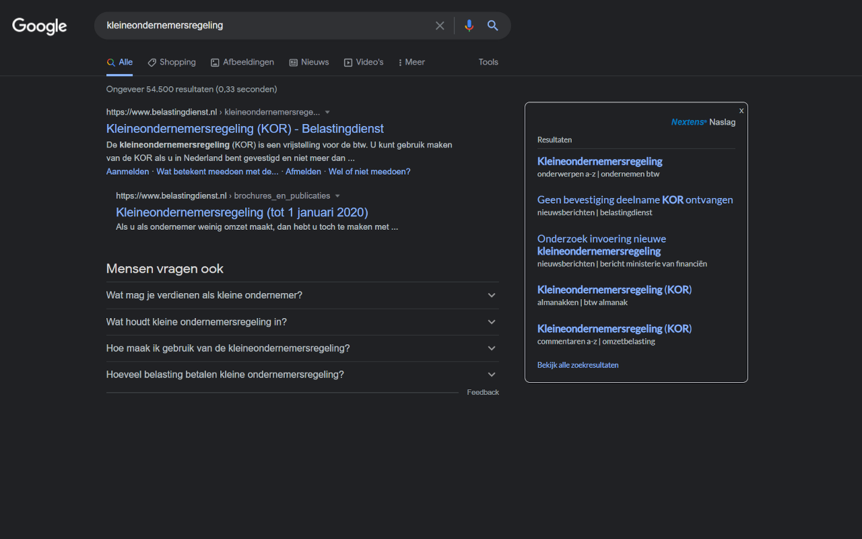Open 'Geen bevestiging deelname KOR ontvangen' article
862x539 pixels.
click(635, 199)
